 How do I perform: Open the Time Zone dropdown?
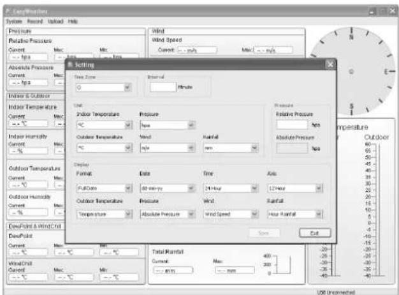click(103, 87)
